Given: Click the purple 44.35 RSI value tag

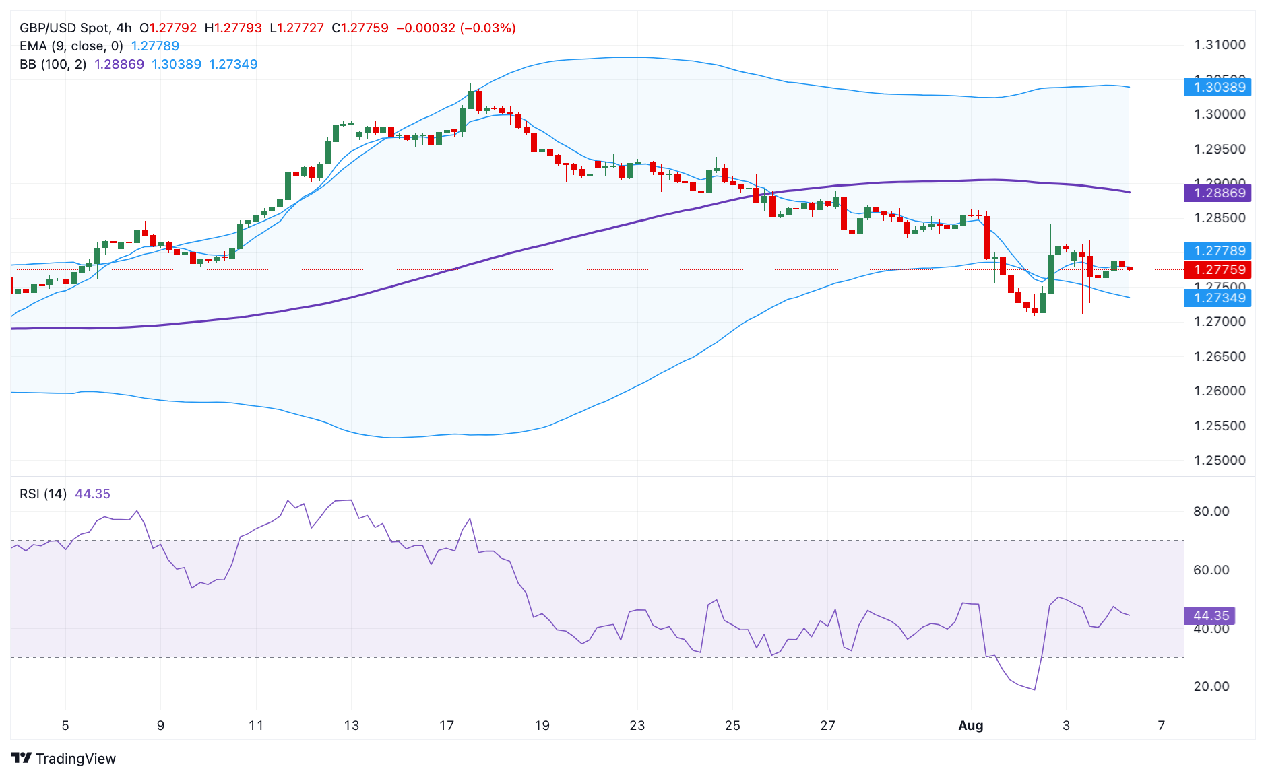Looking at the screenshot, I should 1210,615.
